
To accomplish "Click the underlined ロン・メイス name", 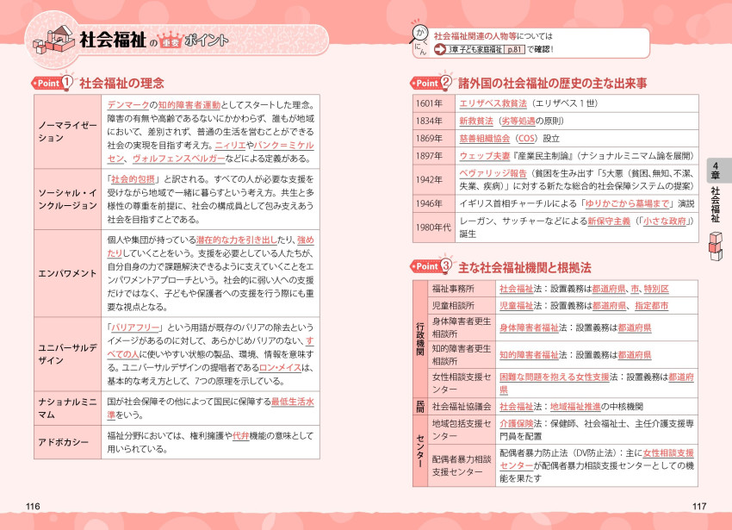I will (x=280, y=366).
